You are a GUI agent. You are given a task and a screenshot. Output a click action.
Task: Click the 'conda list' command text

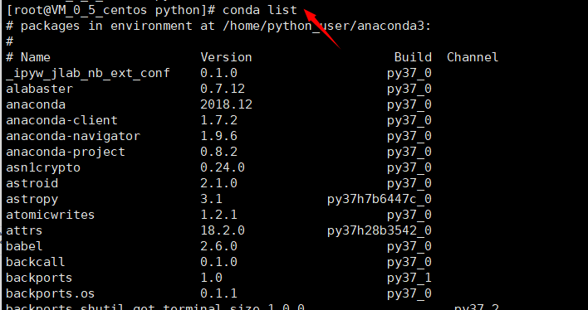point(260,10)
